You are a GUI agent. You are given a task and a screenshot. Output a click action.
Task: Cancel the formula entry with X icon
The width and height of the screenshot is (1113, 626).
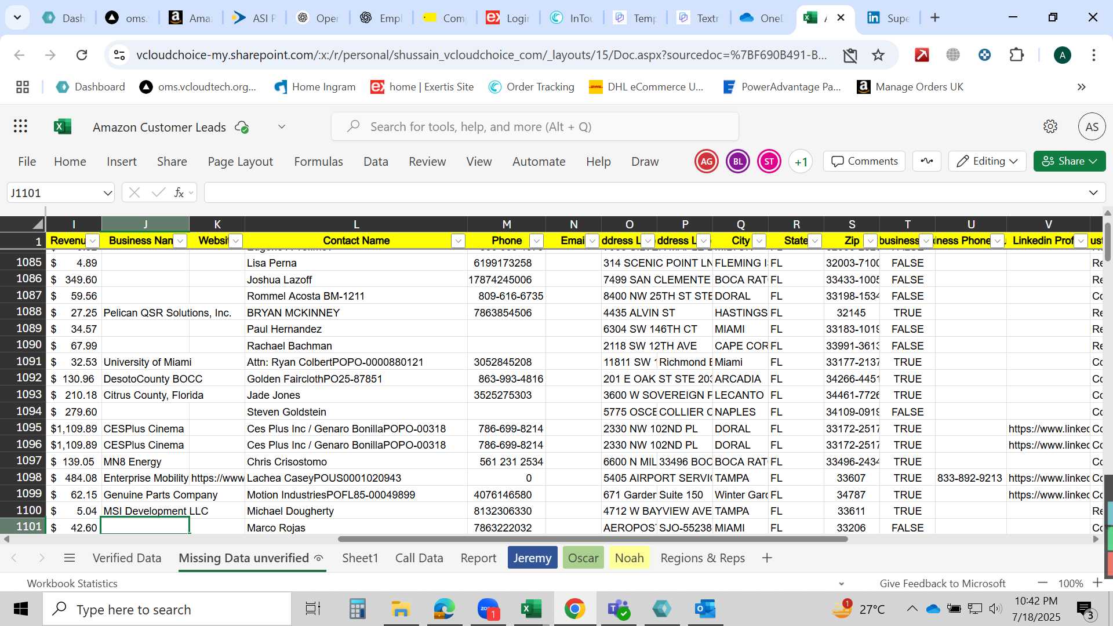[134, 192]
